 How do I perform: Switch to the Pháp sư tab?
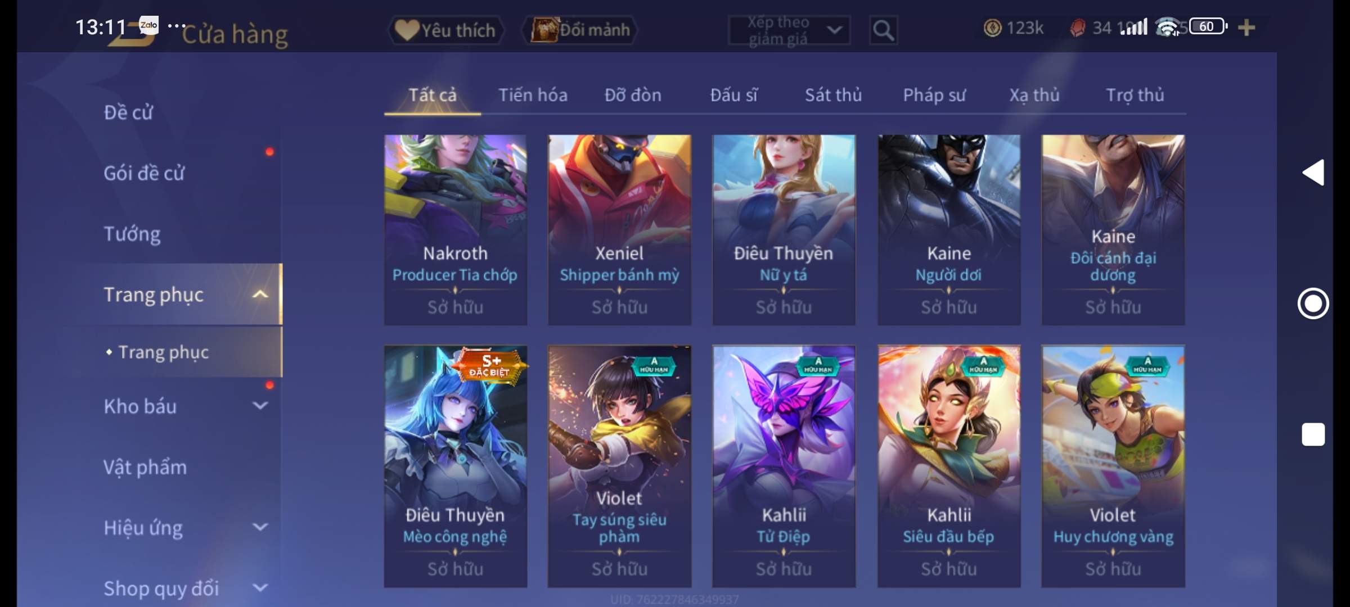[x=934, y=95]
